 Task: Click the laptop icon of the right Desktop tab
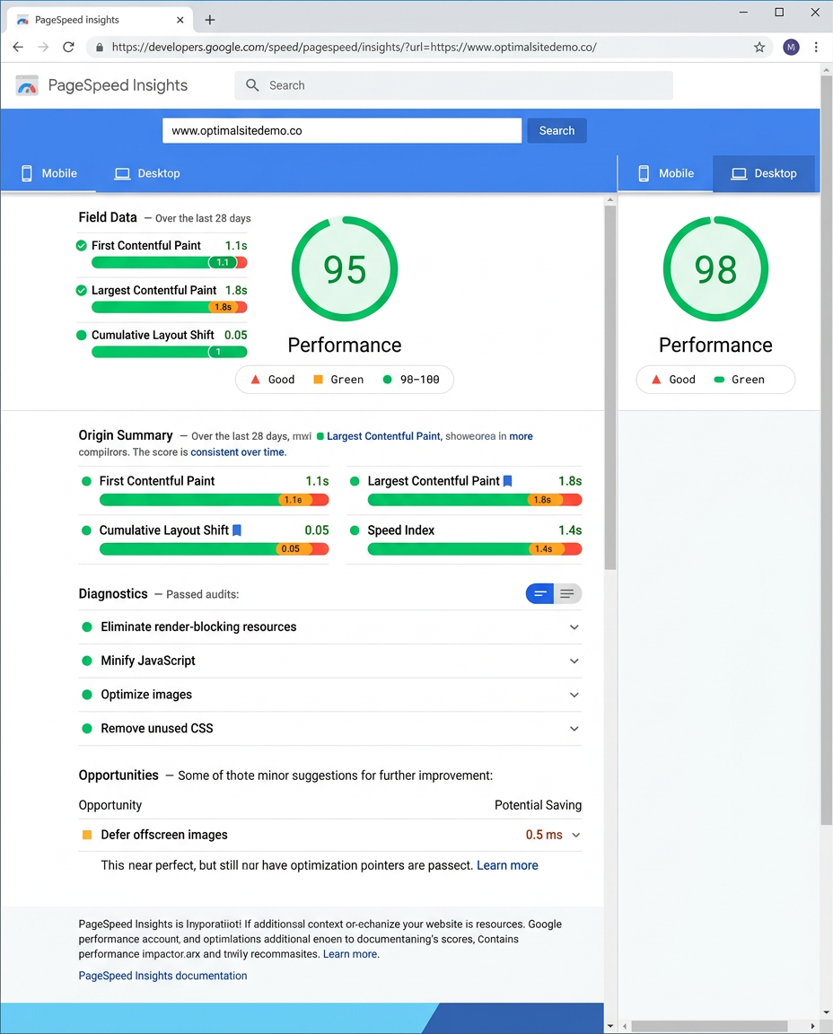coord(739,173)
